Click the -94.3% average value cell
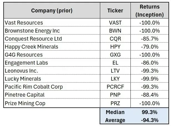Viewport: 171px width, 127px height. tap(149, 120)
